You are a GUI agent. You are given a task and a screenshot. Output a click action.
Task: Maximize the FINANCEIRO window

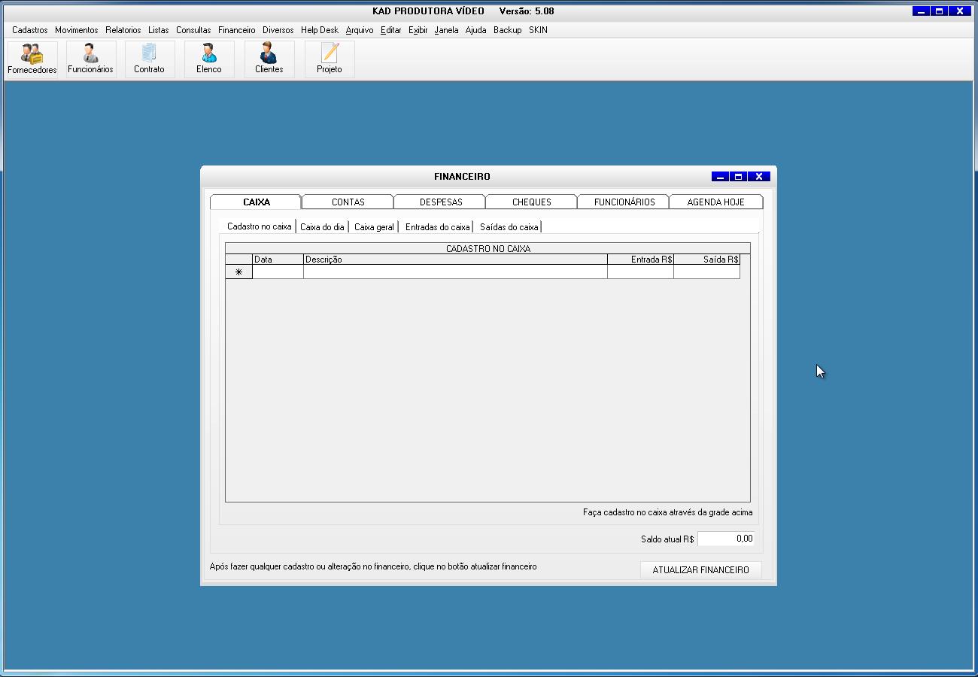739,177
